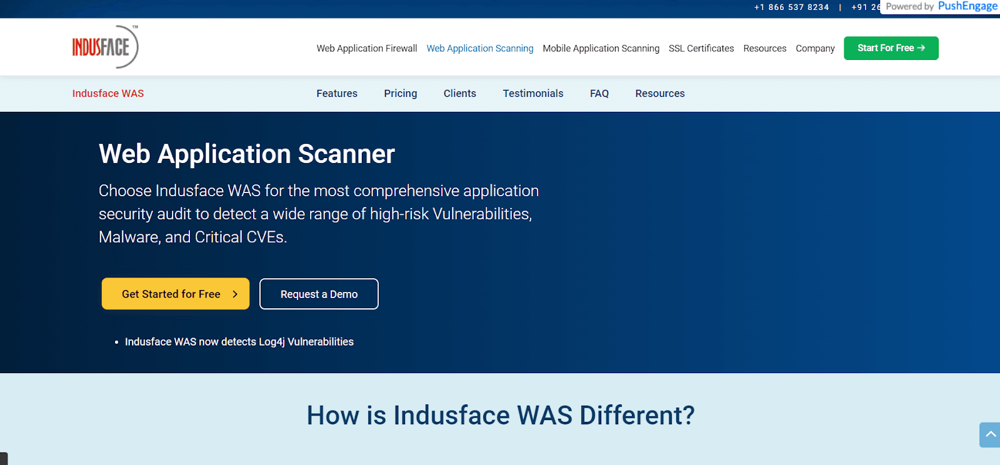This screenshot has width=1000, height=465.
Task: Click the Indusface WAS link
Action: pyautogui.click(x=108, y=93)
